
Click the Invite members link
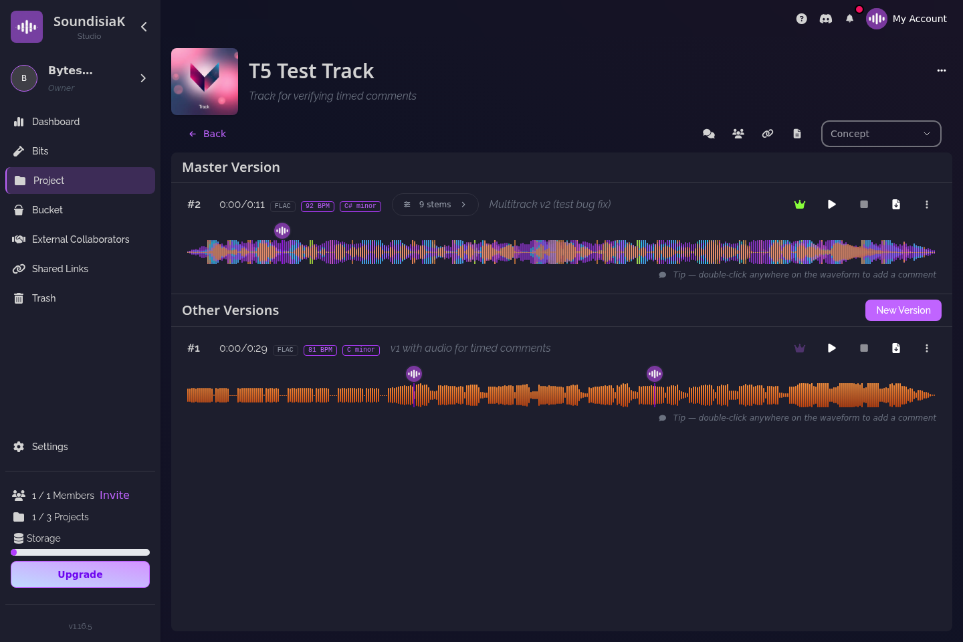click(x=114, y=495)
